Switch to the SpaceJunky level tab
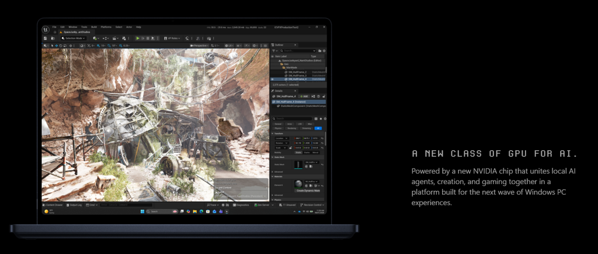The height and width of the screenshot is (254, 598). (x=77, y=32)
